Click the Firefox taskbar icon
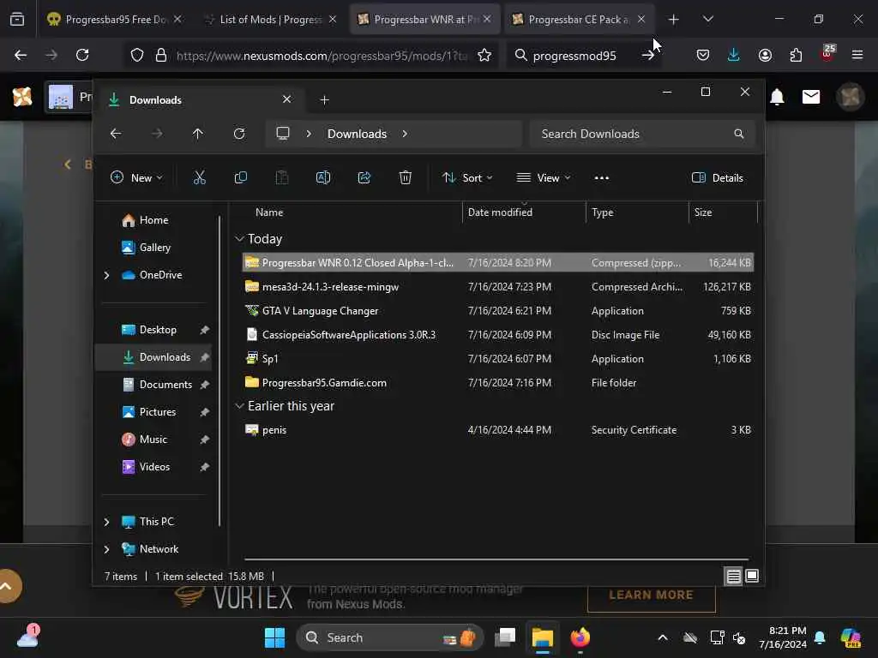This screenshot has width=878, height=658. (580, 637)
